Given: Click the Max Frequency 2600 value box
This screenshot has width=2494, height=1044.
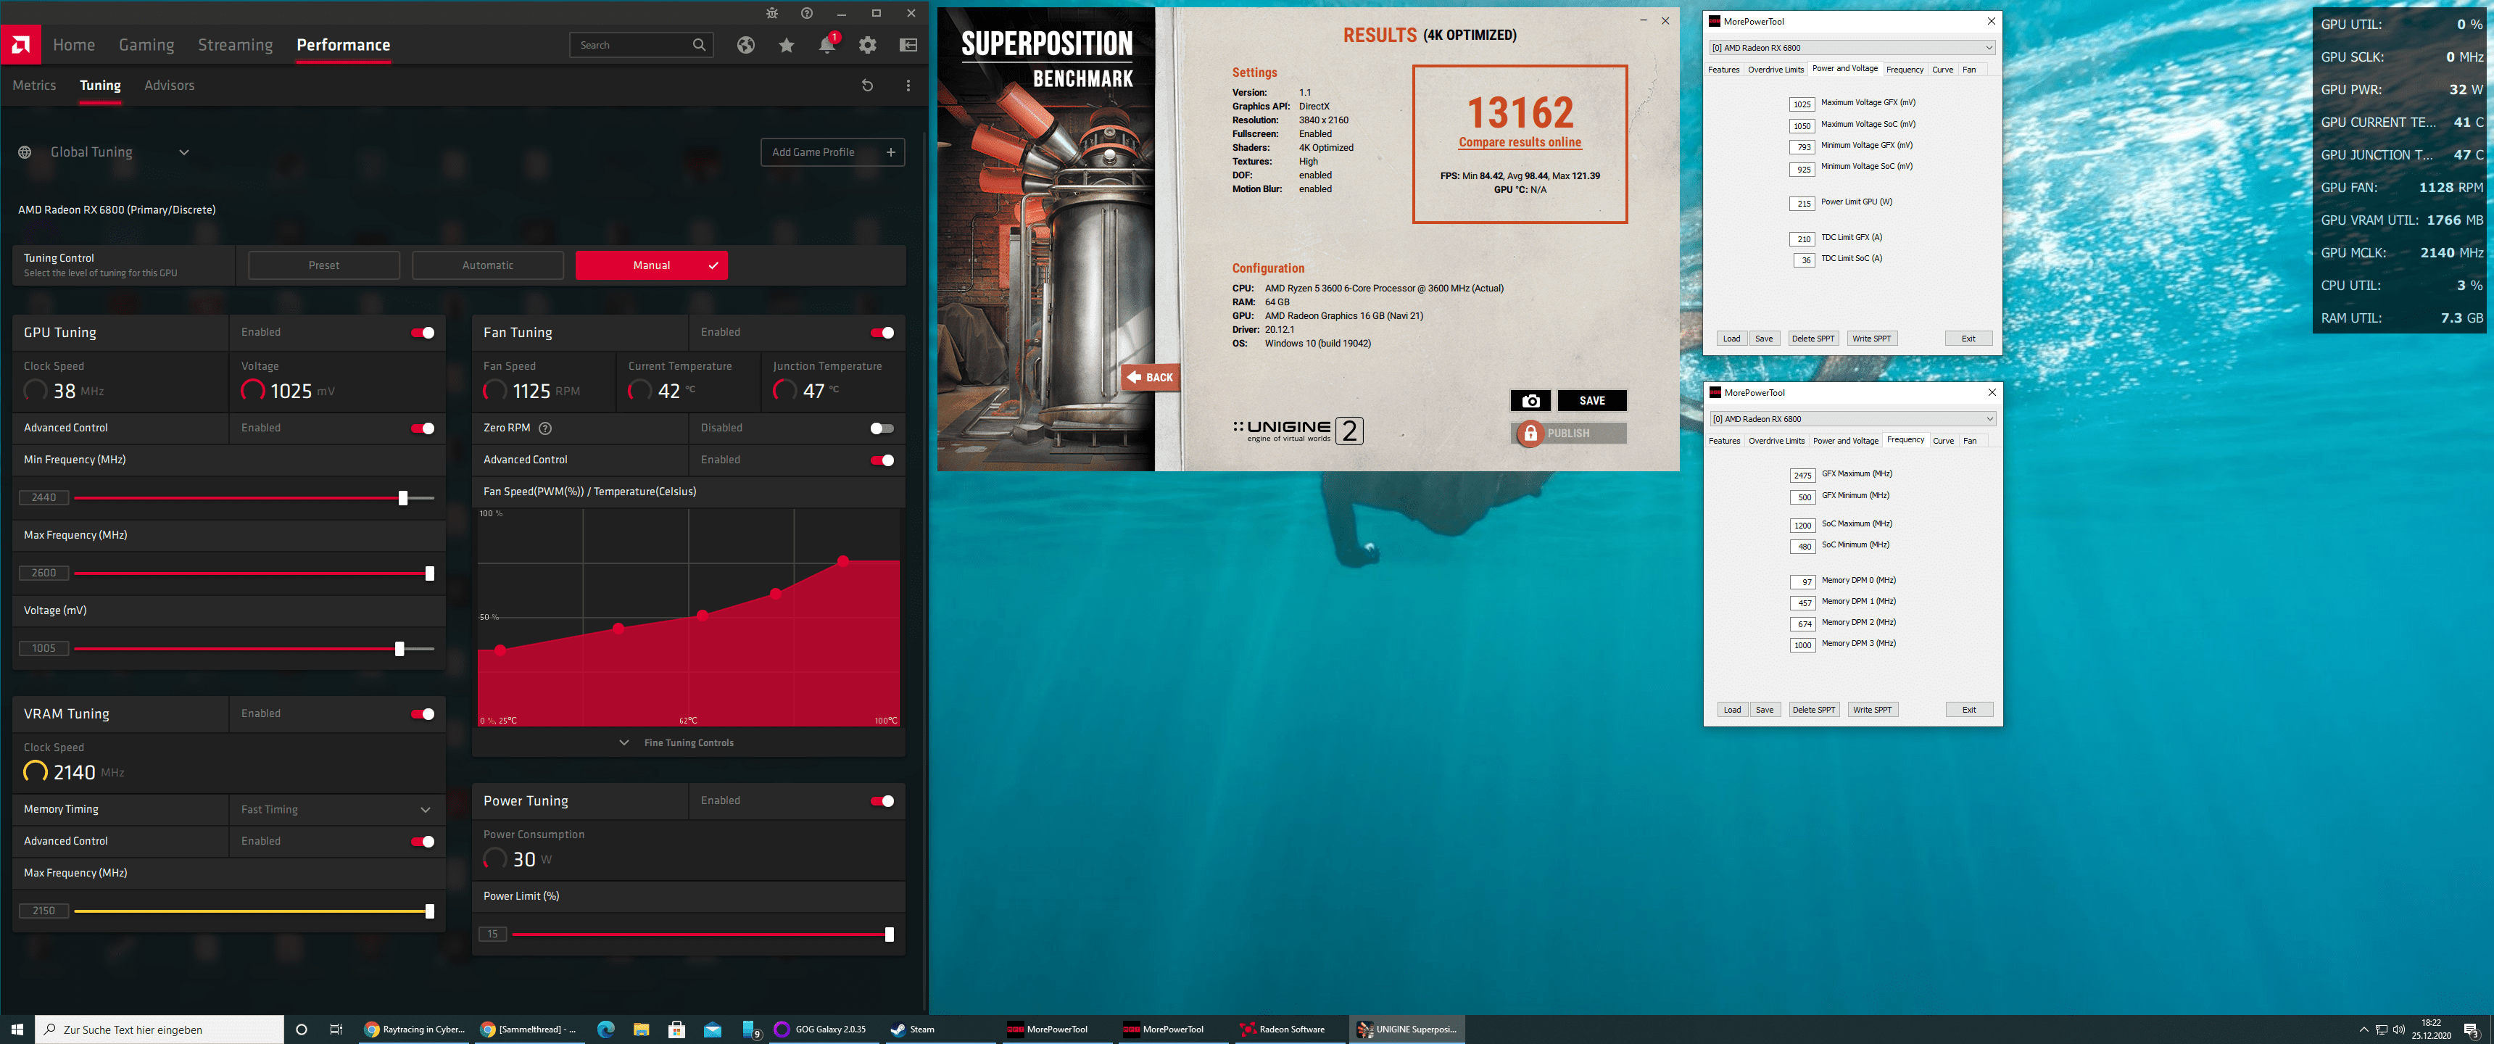Looking at the screenshot, I should (43, 573).
